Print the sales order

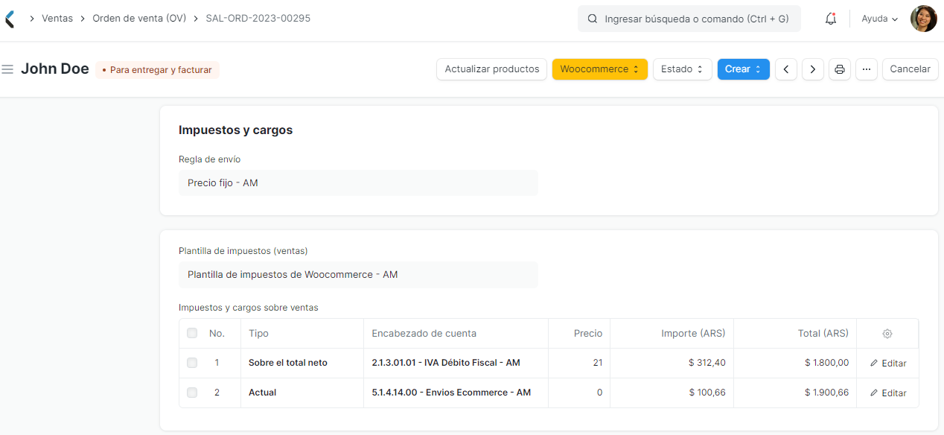pos(840,69)
